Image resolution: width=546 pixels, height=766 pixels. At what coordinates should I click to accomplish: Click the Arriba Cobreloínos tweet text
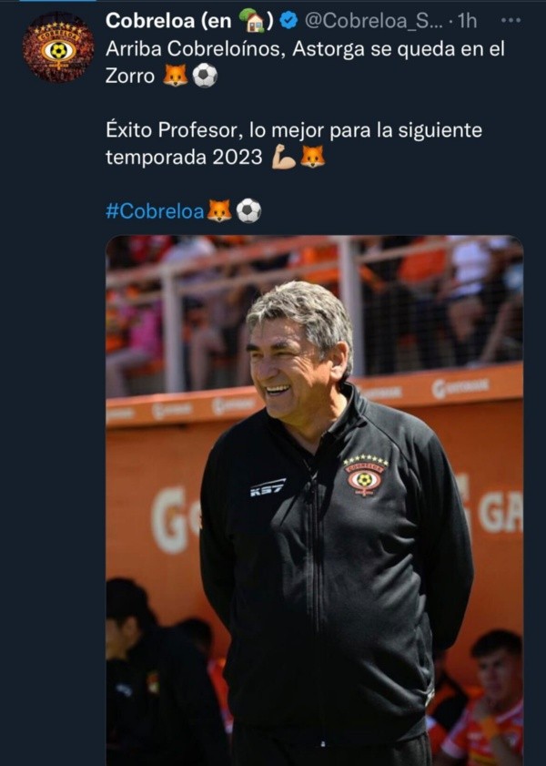pyautogui.click(x=305, y=63)
